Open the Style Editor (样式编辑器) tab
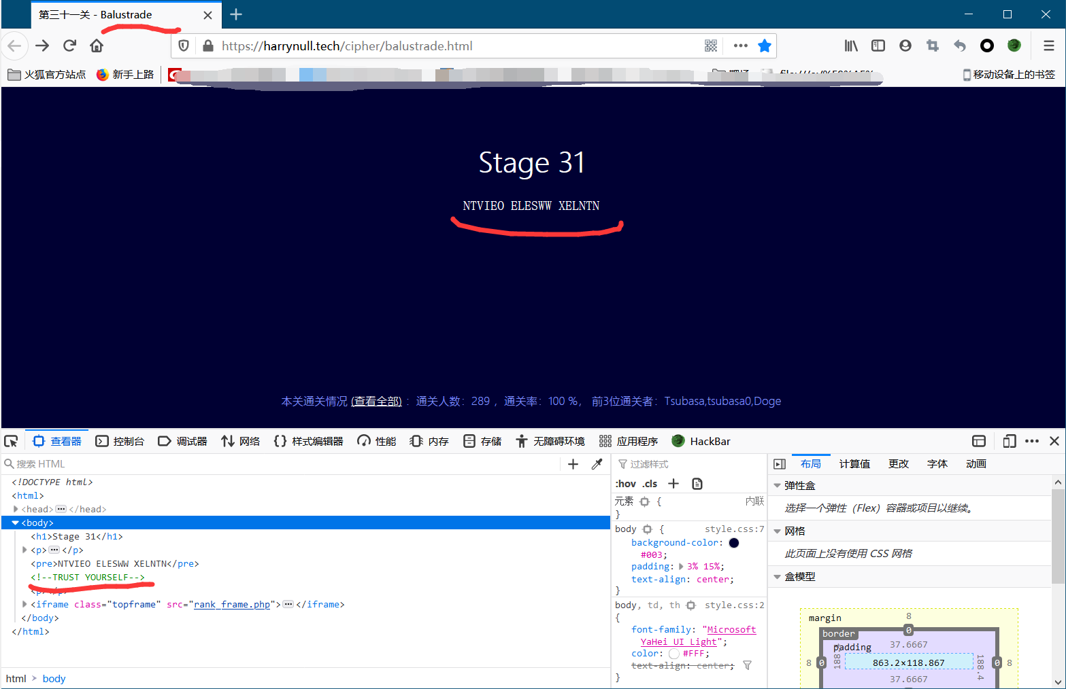Viewport: 1066px width, 689px height. 309,441
